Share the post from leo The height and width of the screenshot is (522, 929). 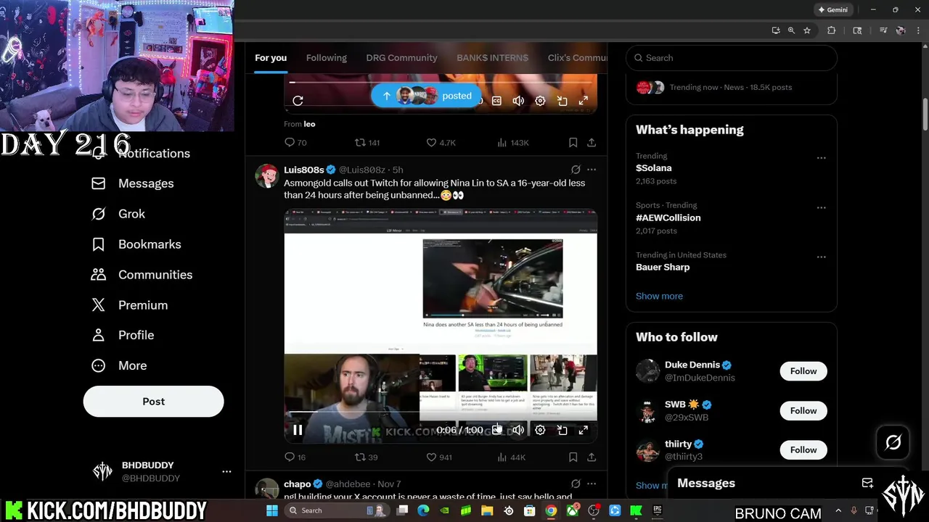592,143
